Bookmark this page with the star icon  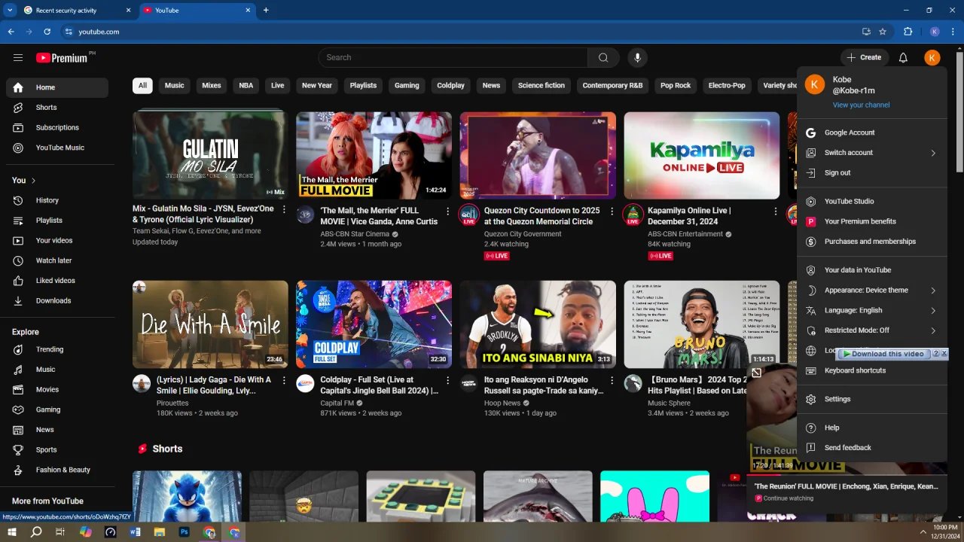click(x=883, y=32)
